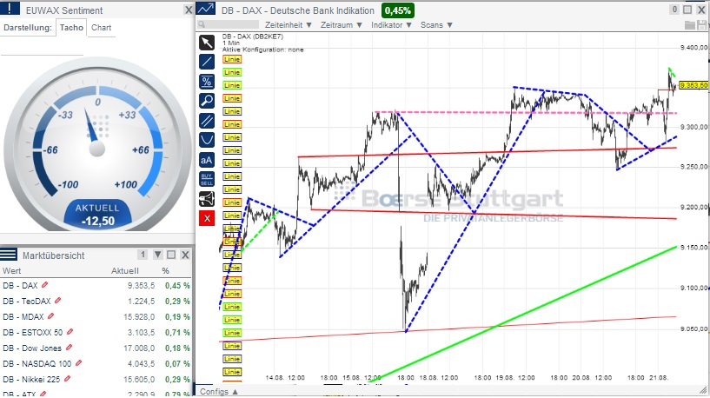Select the parallel channel lines tool
Image resolution: width=710 pixels, height=398 pixels.
[207, 121]
